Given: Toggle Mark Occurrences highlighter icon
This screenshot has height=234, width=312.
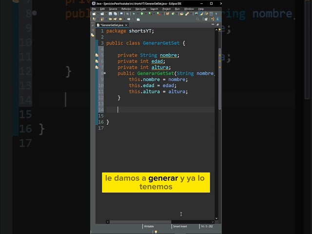Looking at the screenshot, I should 201,14.
